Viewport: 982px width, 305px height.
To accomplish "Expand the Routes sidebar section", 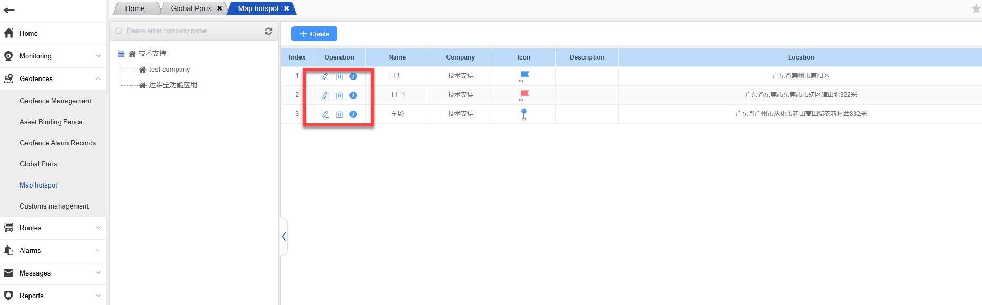I will [x=53, y=228].
